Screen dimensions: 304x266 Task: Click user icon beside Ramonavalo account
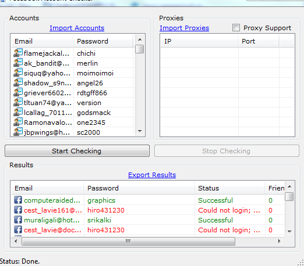pyautogui.click(x=18, y=122)
